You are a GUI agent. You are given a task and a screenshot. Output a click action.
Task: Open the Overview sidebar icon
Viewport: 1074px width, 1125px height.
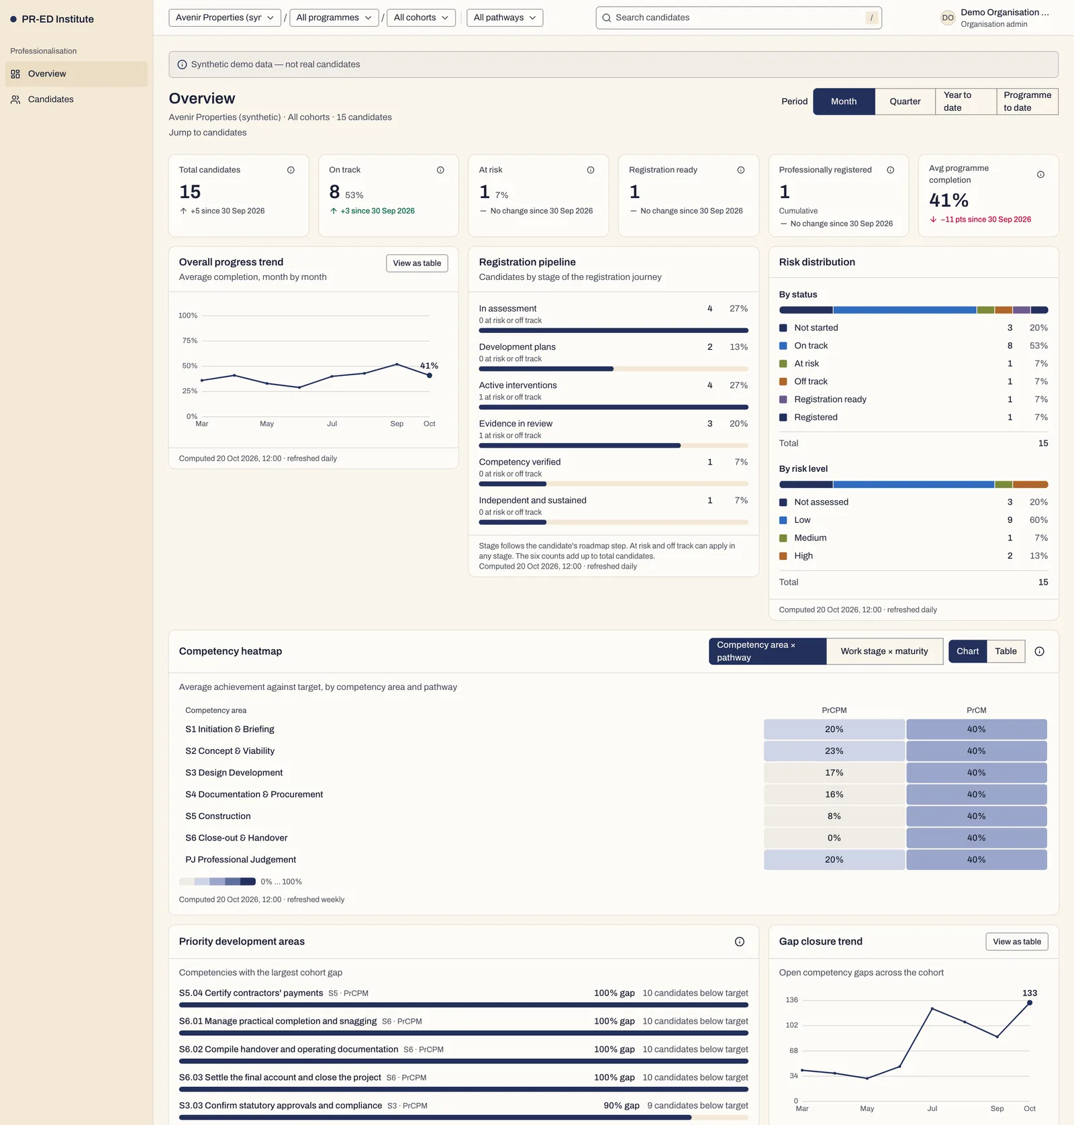(x=15, y=74)
